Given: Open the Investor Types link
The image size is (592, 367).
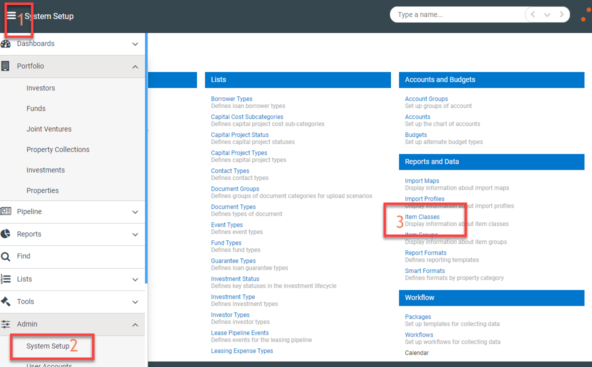Looking at the screenshot, I should pyautogui.click(x=230, y=315).
